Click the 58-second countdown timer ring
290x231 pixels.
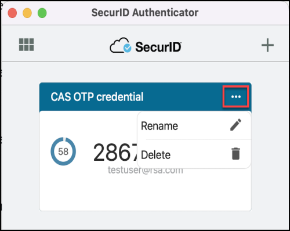coord(63,151)
